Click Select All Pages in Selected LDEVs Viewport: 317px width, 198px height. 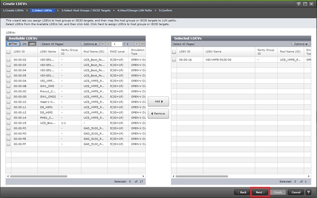(183, 44)
